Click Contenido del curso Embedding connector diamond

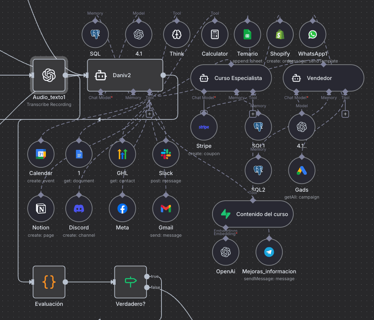pyautogui.click(x=226, y=227)
